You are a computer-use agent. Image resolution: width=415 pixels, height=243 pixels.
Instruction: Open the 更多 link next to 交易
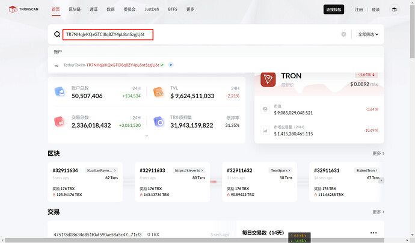pyautogui.click(x=378, y=212)
